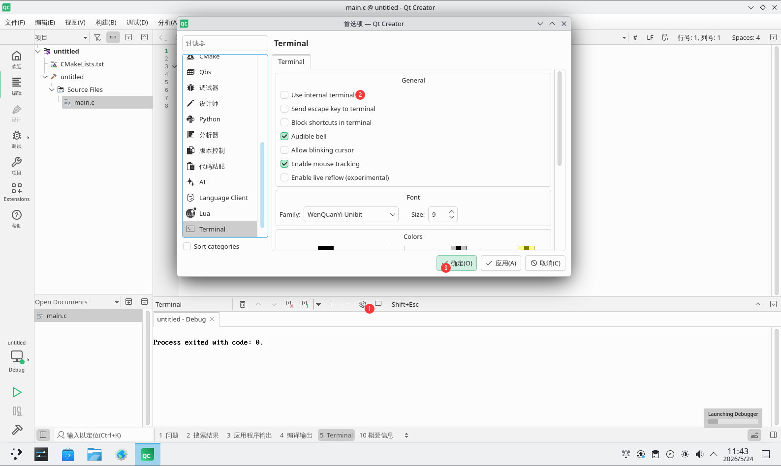Add a new terminal icon

(306, 304)
